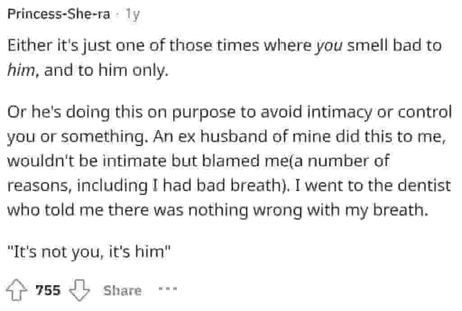Click the quote "It's not you, it's him"

[x=90, y=251]
